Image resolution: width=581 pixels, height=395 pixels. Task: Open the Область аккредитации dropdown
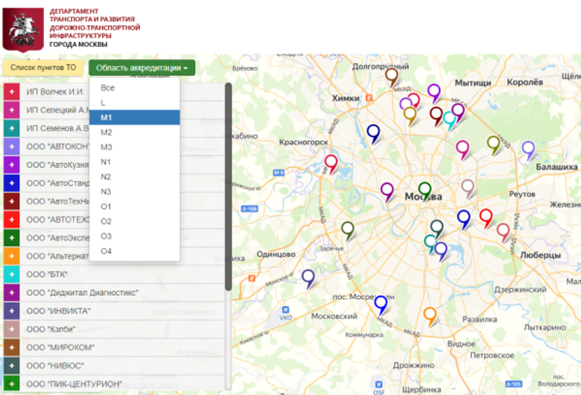pyautogui.click(x=142, y=68)
